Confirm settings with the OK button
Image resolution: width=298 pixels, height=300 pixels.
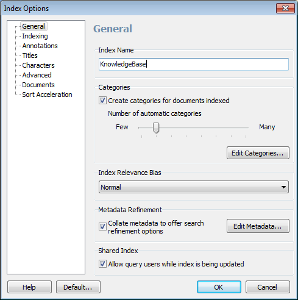click(219, 287)
